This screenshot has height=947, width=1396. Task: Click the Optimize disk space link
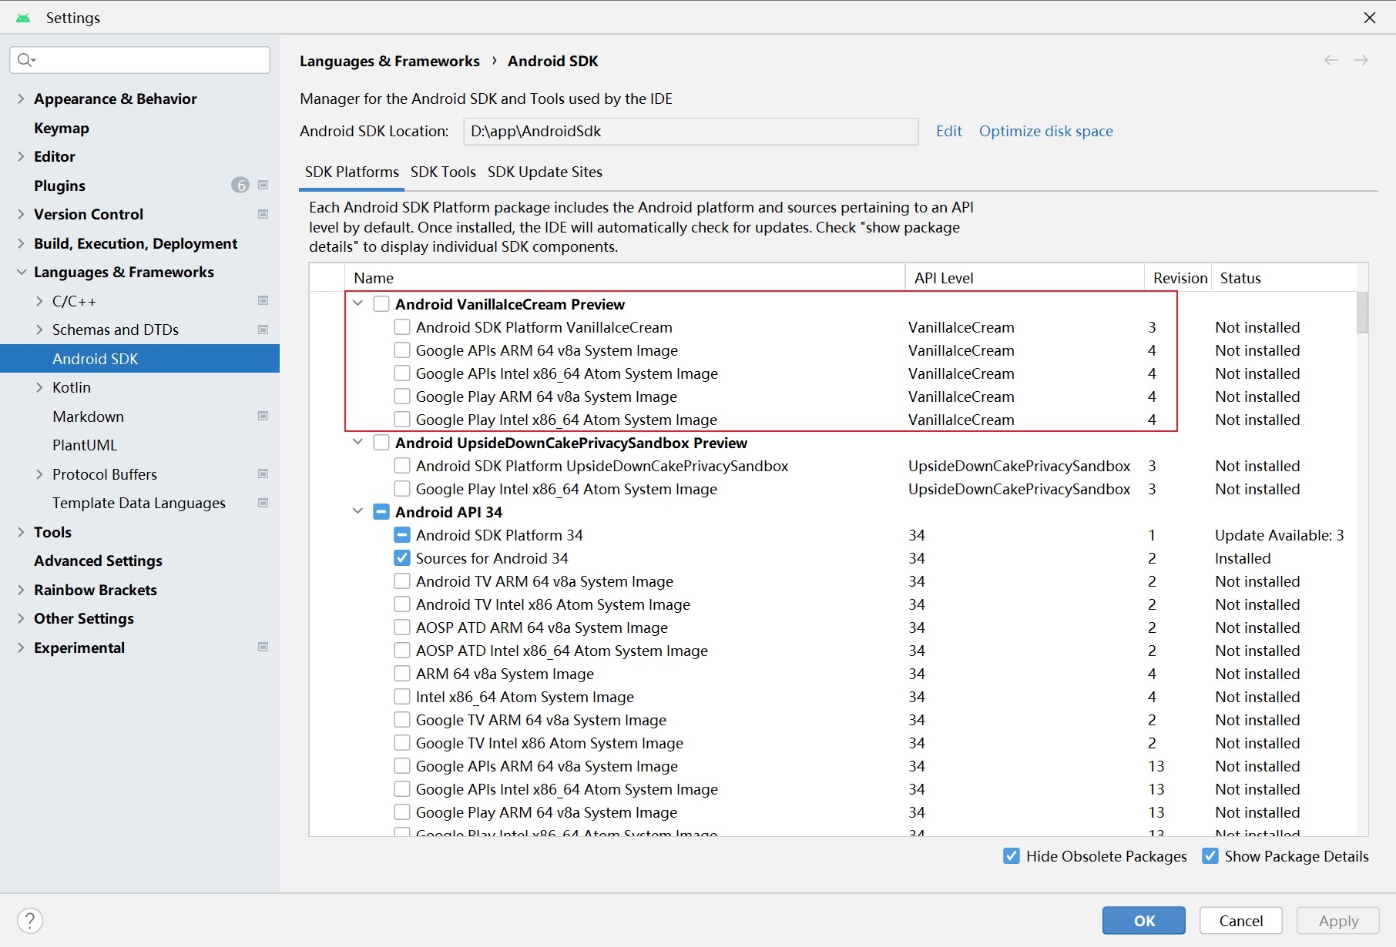pos(1045,131)
